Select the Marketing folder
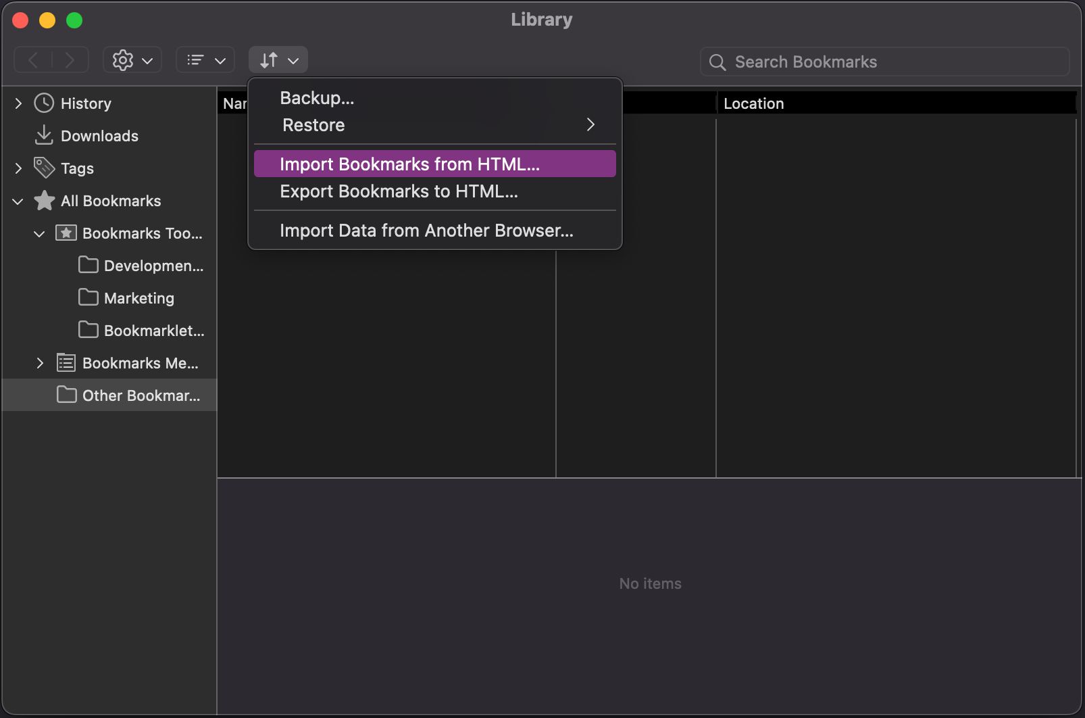1085x718 pixels. 138,297
